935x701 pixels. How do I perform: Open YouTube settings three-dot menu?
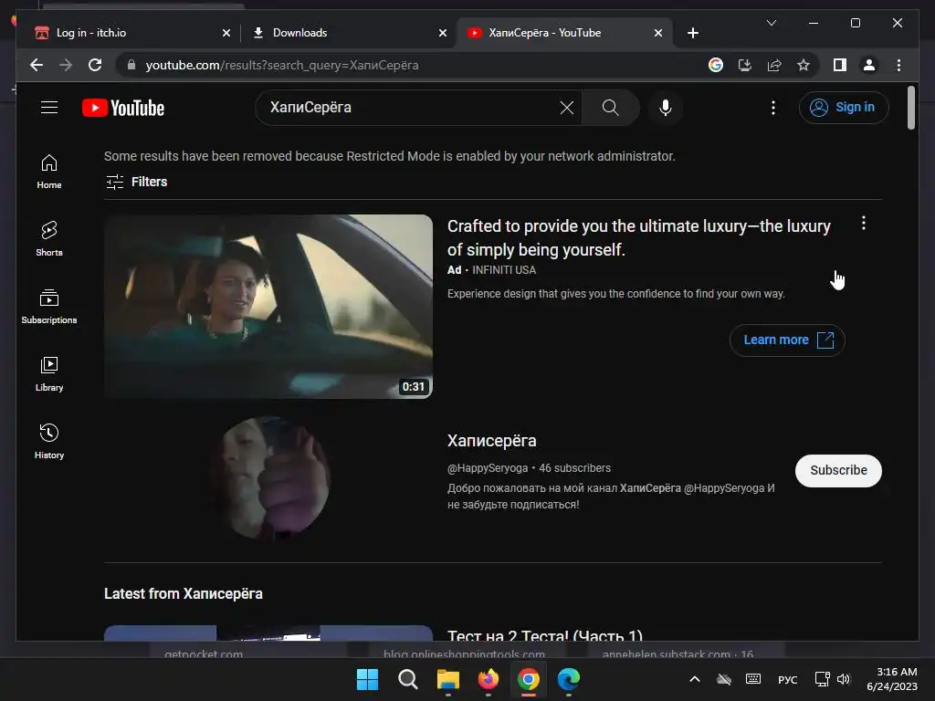(x=773, y=108)
